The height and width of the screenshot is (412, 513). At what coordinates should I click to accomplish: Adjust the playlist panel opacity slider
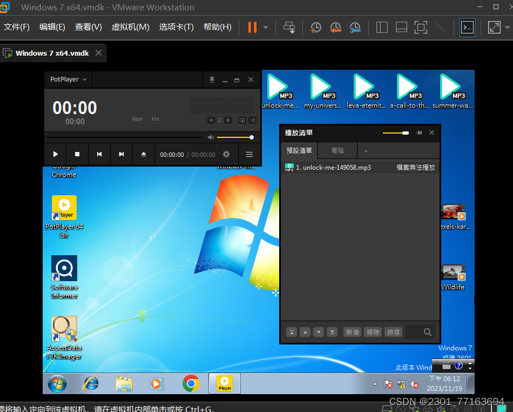coord(395,133)
